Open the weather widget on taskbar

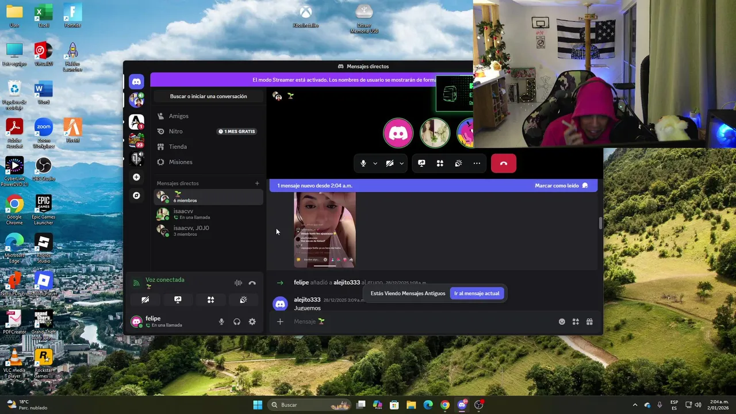point(26,405)
